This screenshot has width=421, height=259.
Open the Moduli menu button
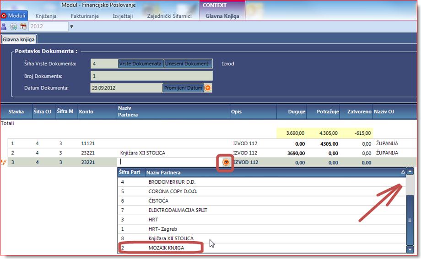tap(14, 16)
